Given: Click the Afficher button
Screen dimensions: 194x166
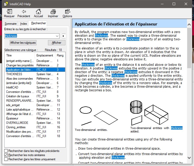Looking at the screenshot, I should point(57,43).
